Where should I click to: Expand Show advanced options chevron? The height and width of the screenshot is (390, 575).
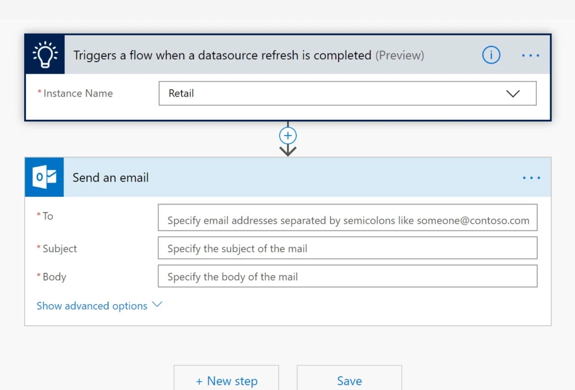(x=156, y=305)
